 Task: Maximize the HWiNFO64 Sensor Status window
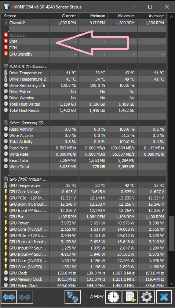click(150, 7)
